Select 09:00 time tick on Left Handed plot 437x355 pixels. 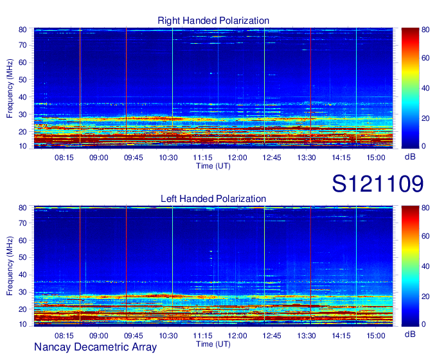point(99,336)
